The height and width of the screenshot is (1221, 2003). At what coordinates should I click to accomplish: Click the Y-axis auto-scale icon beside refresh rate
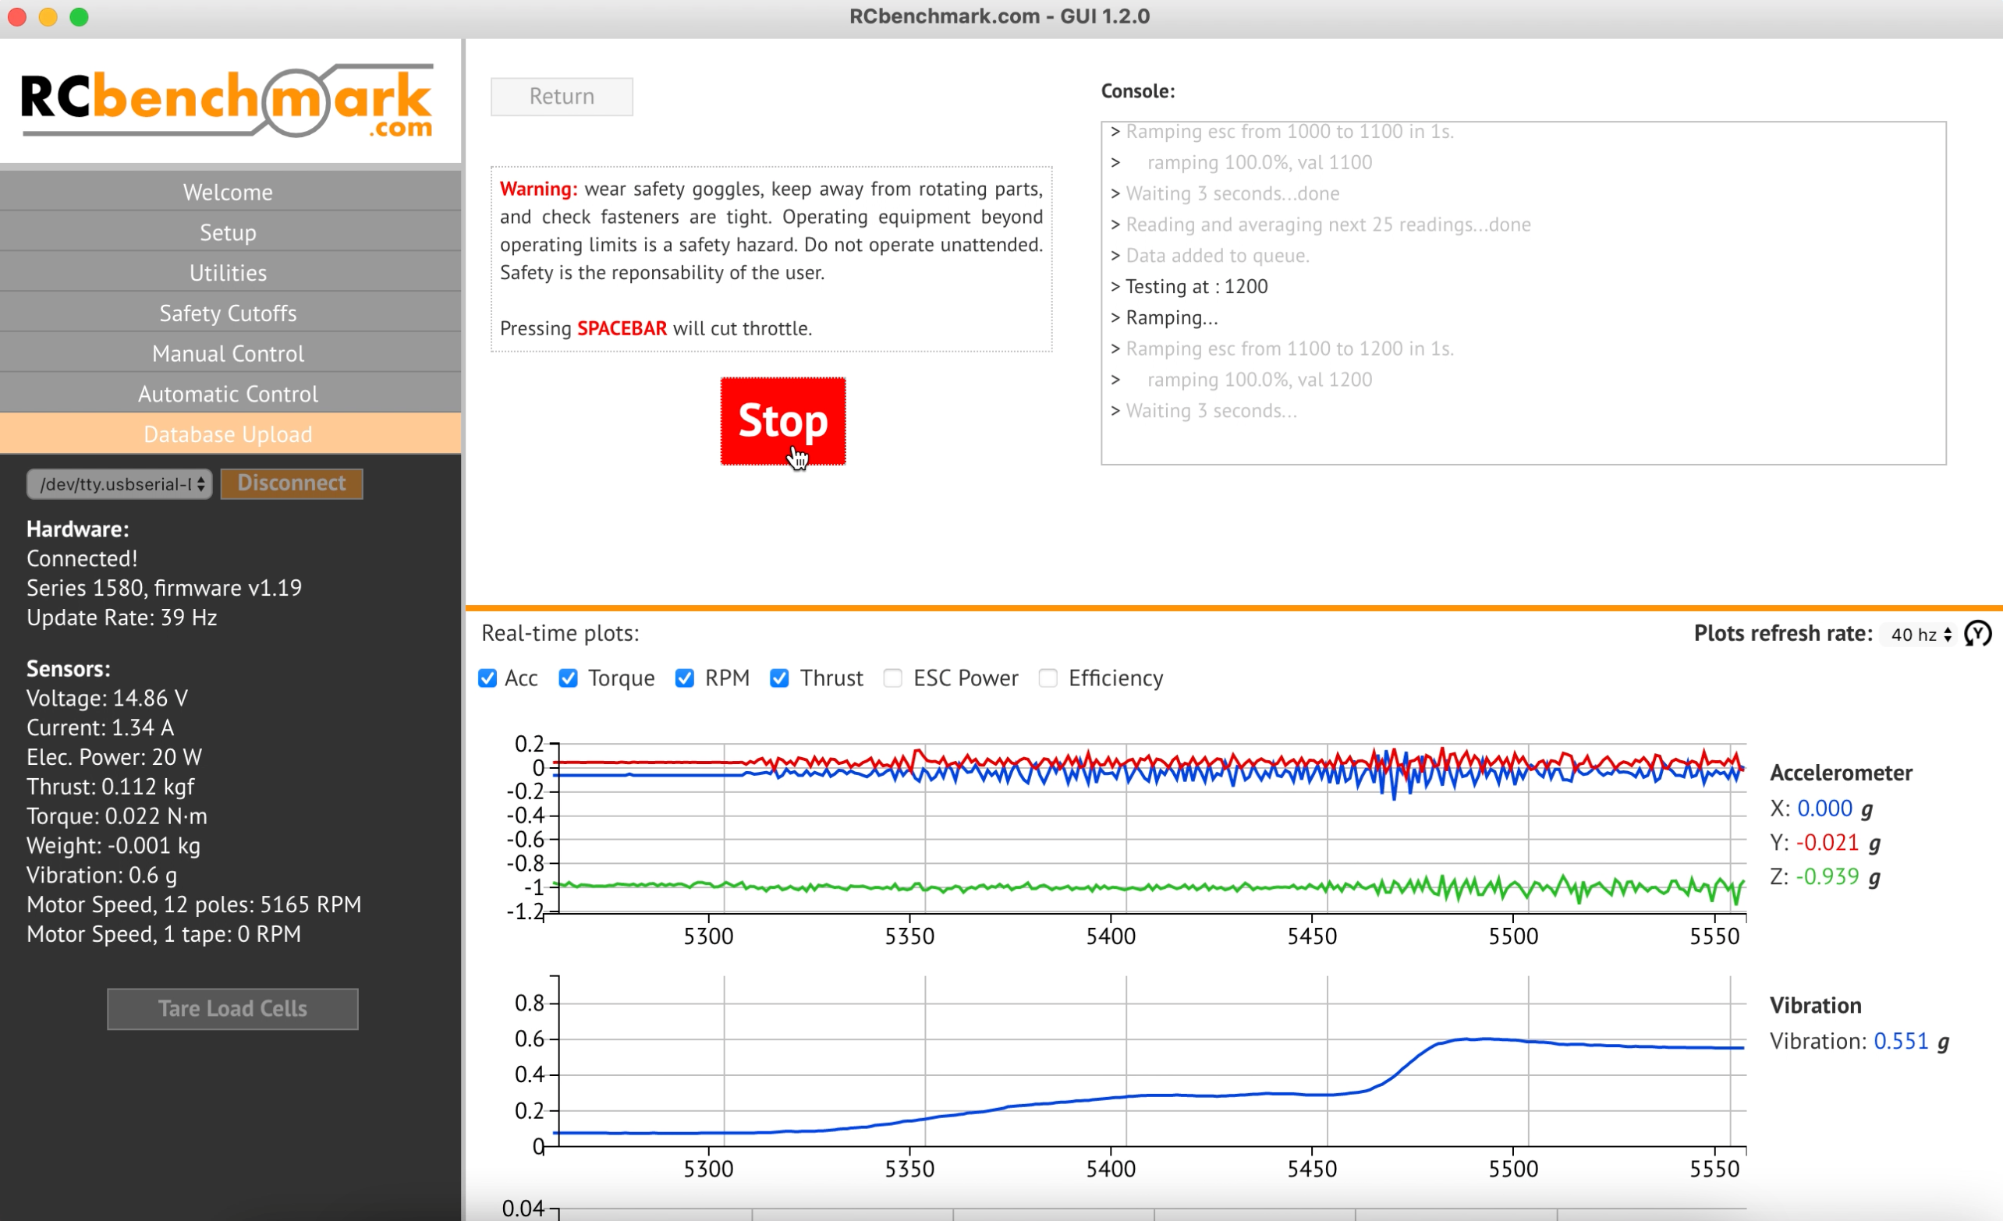click(1977, 634)
